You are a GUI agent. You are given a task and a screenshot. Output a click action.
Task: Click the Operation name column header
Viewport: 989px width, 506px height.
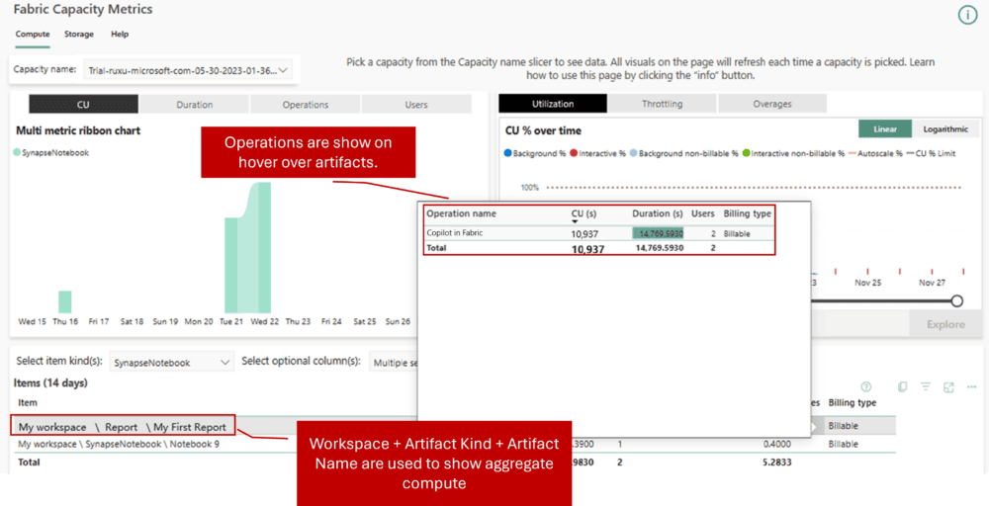click(462, 213)
